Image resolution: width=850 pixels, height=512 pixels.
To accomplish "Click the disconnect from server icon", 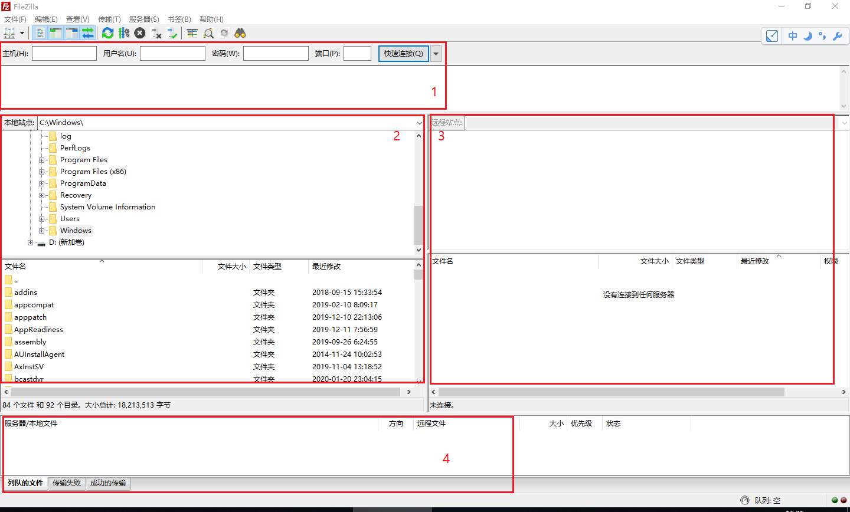I will (156, 33).
